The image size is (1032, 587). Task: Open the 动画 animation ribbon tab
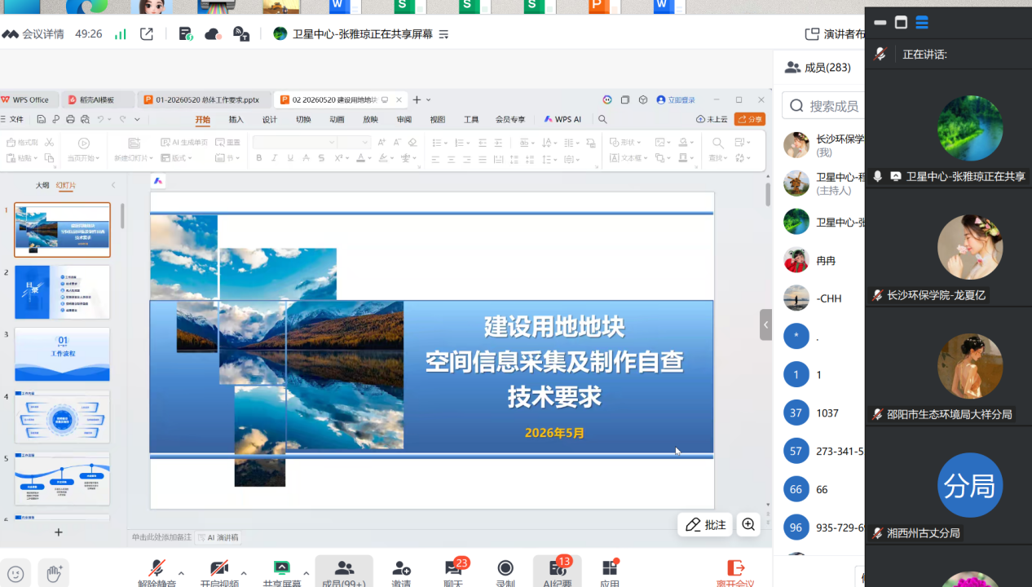click(x=337, y=119)
